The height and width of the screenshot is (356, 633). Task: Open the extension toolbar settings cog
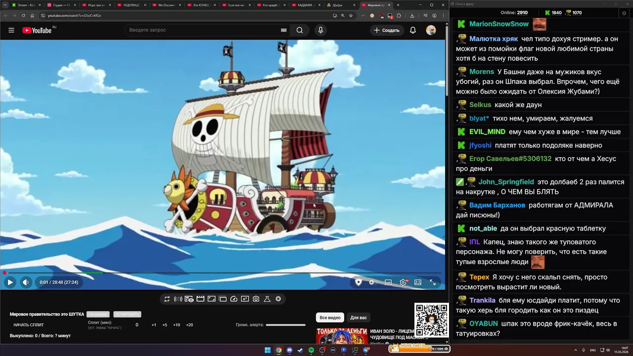coord(278,299)
